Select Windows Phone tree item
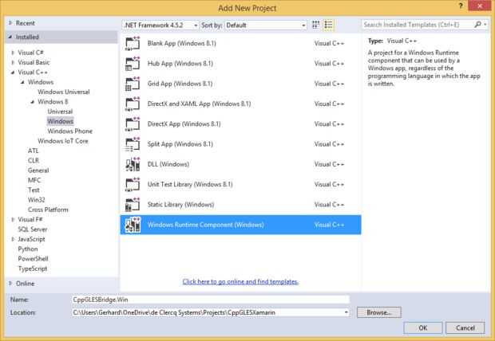 pos(69,131)
